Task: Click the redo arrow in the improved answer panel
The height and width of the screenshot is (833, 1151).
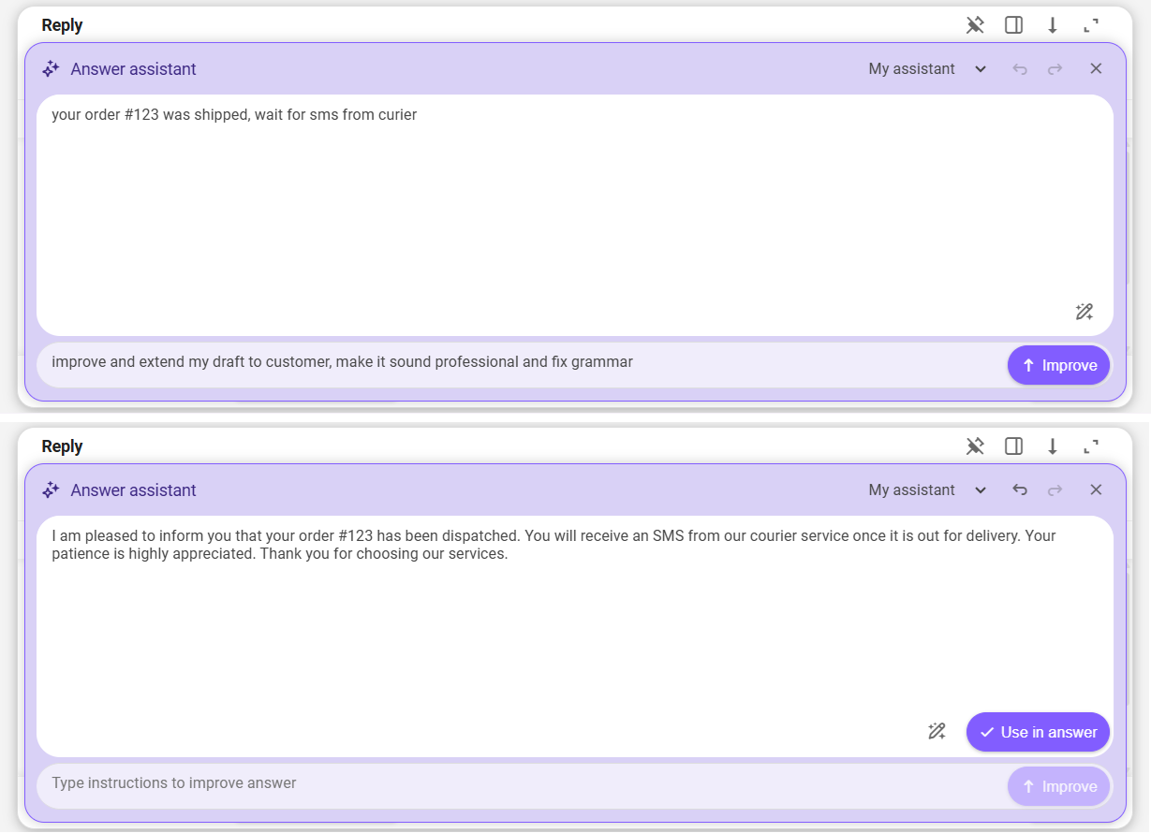Action: (1055, 490)
